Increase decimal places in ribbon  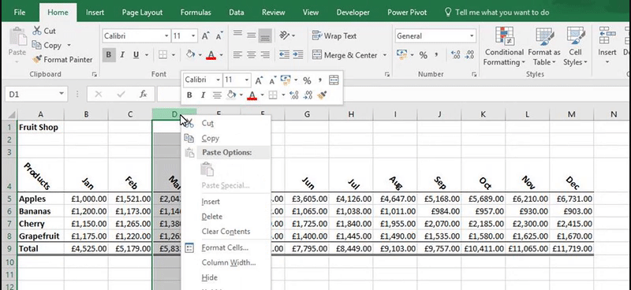pyautogui.click(x=456, y=55)
